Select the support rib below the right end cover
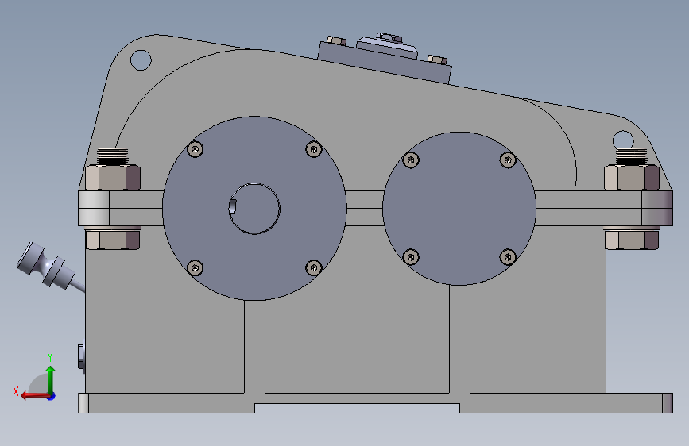This screenshot has height=446, width=689. tap(459, 339)
